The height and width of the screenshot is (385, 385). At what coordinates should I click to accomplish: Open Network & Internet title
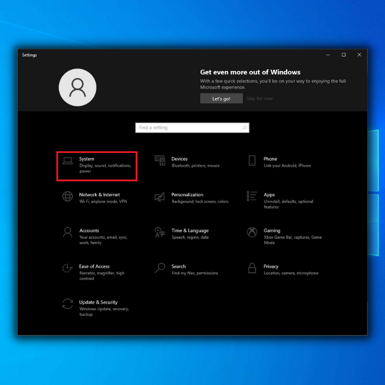point(100,195)
